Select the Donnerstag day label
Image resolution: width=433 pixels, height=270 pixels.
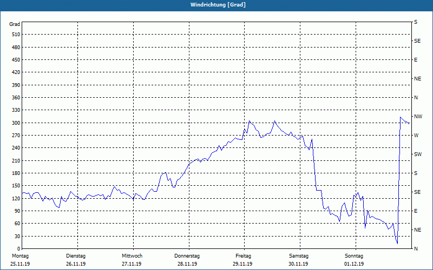[x=187, y=256]
